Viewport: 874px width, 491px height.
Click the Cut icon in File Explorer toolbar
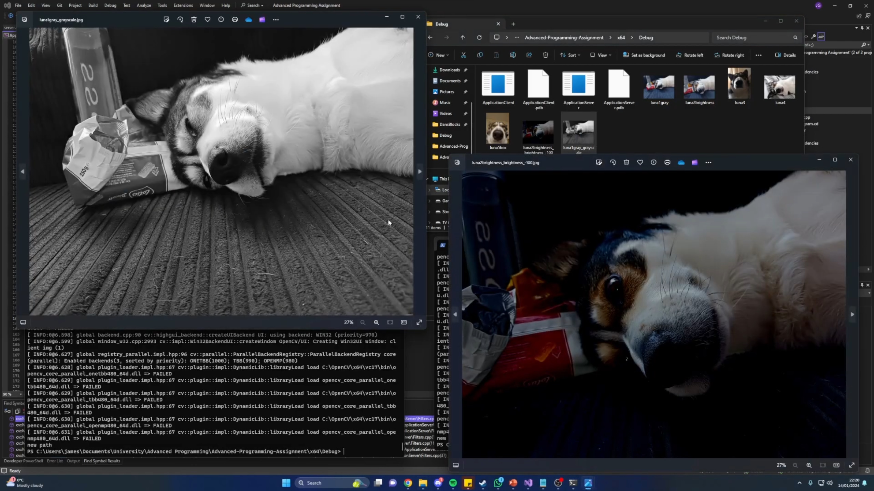463,55
